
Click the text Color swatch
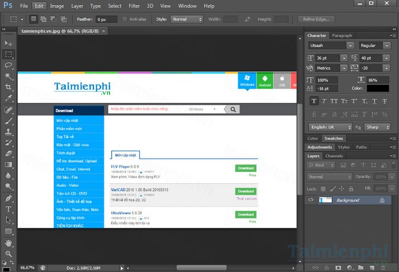(377, 88)
